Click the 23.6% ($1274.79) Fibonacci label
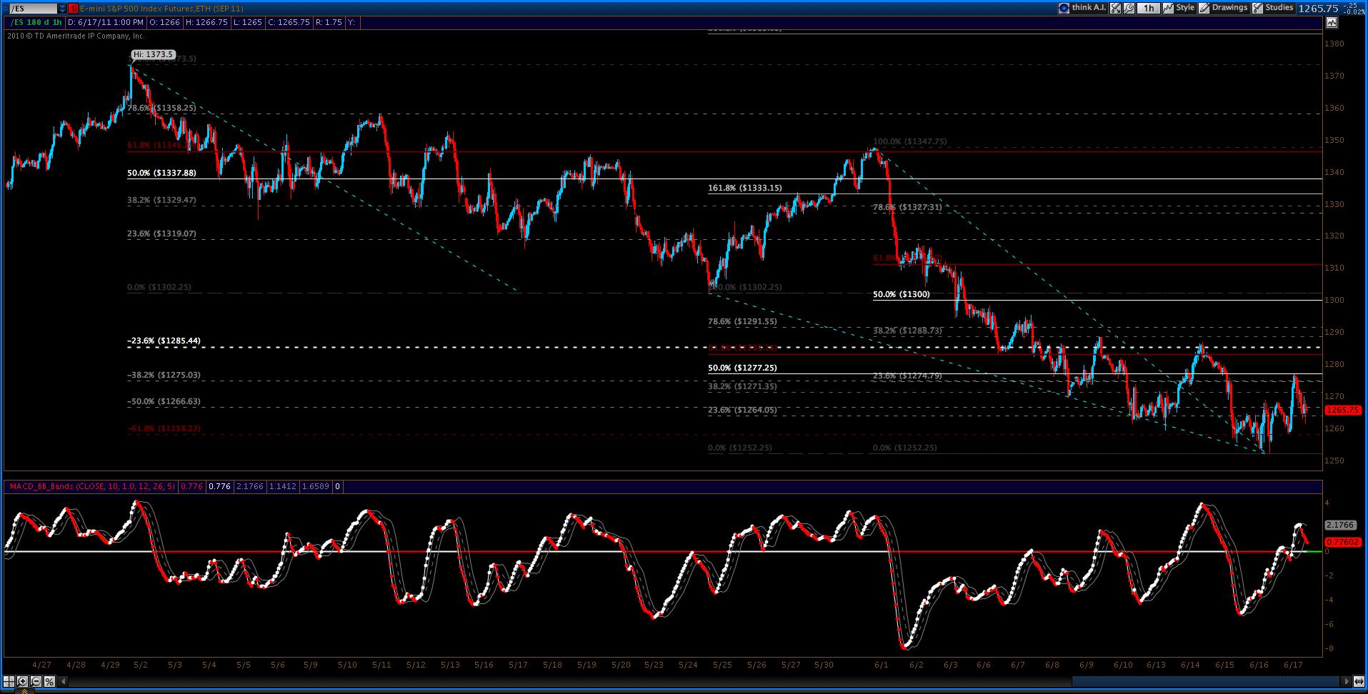 pyautogui.click(x=907, y=376)
